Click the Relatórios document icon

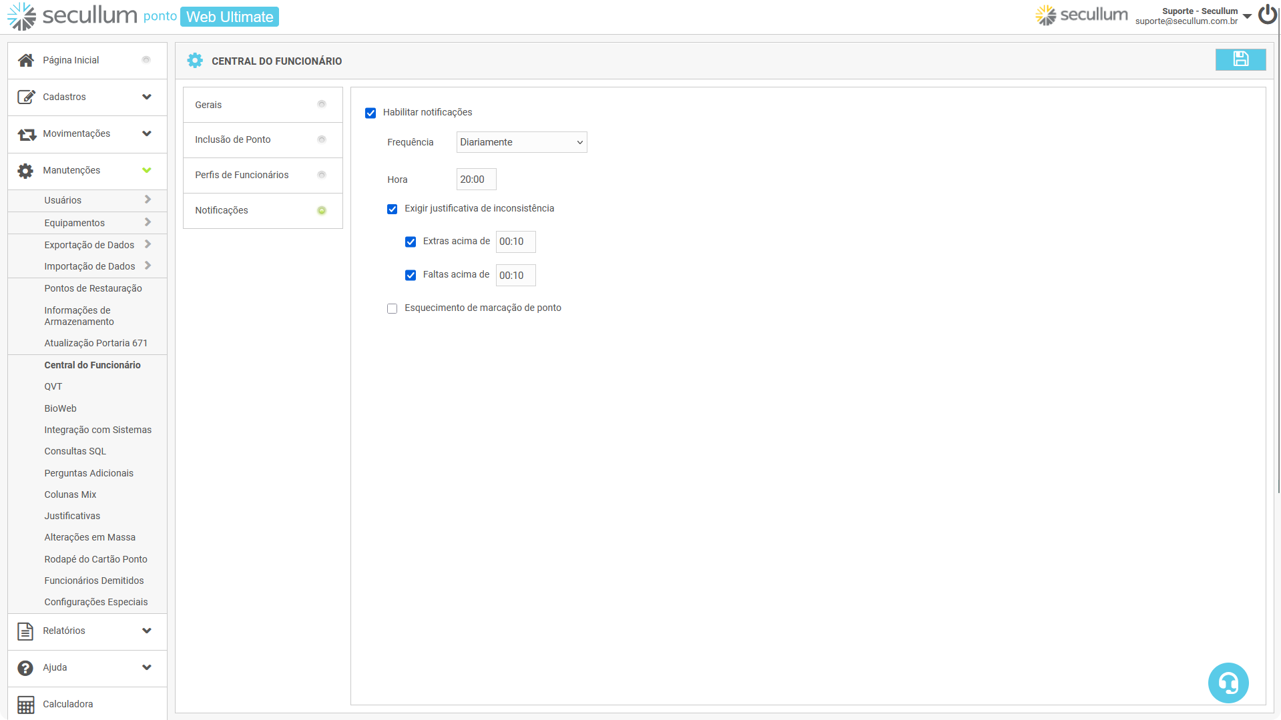coord(25,631)
